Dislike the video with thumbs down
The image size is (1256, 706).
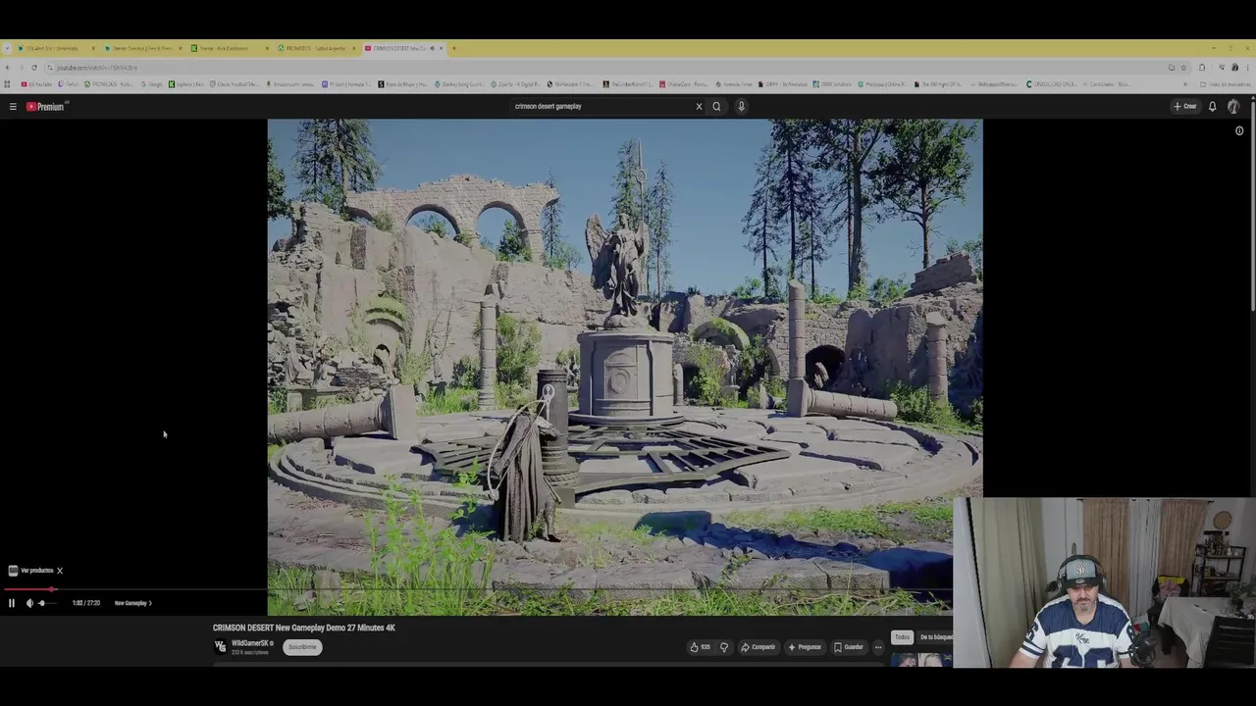pos(724,647)
